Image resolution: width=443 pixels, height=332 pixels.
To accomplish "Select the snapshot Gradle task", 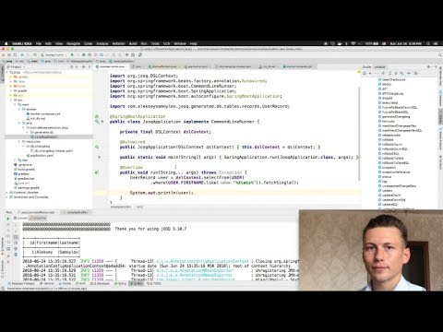I will coord(388,168).
